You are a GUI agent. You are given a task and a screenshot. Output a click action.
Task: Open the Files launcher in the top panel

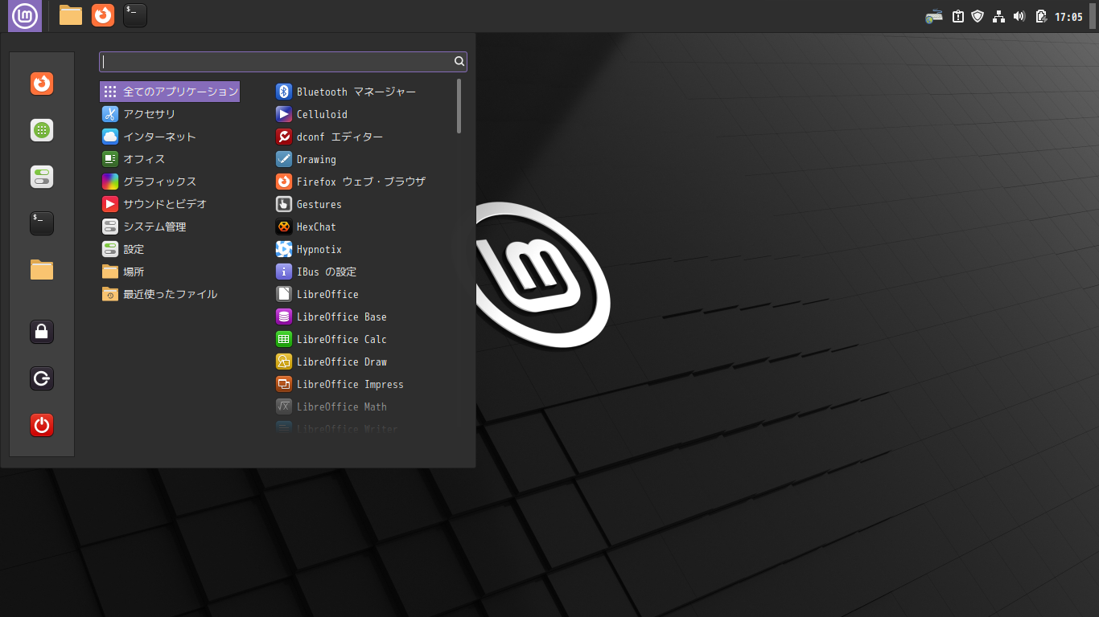(x=71, y=15)
